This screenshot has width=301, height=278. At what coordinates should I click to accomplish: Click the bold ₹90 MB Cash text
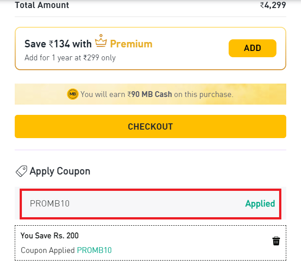(x=150, y=94)
